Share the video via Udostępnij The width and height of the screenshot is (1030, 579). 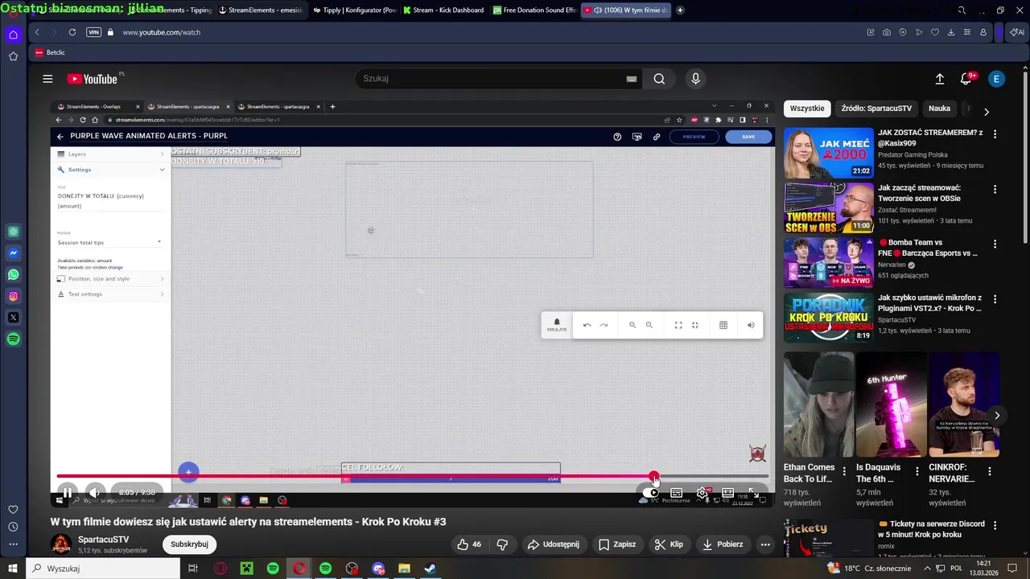point(554,544)
